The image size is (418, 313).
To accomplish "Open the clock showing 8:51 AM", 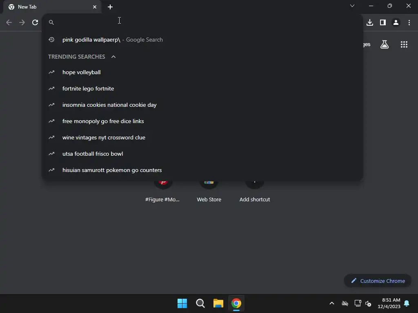I will (389, 303).
